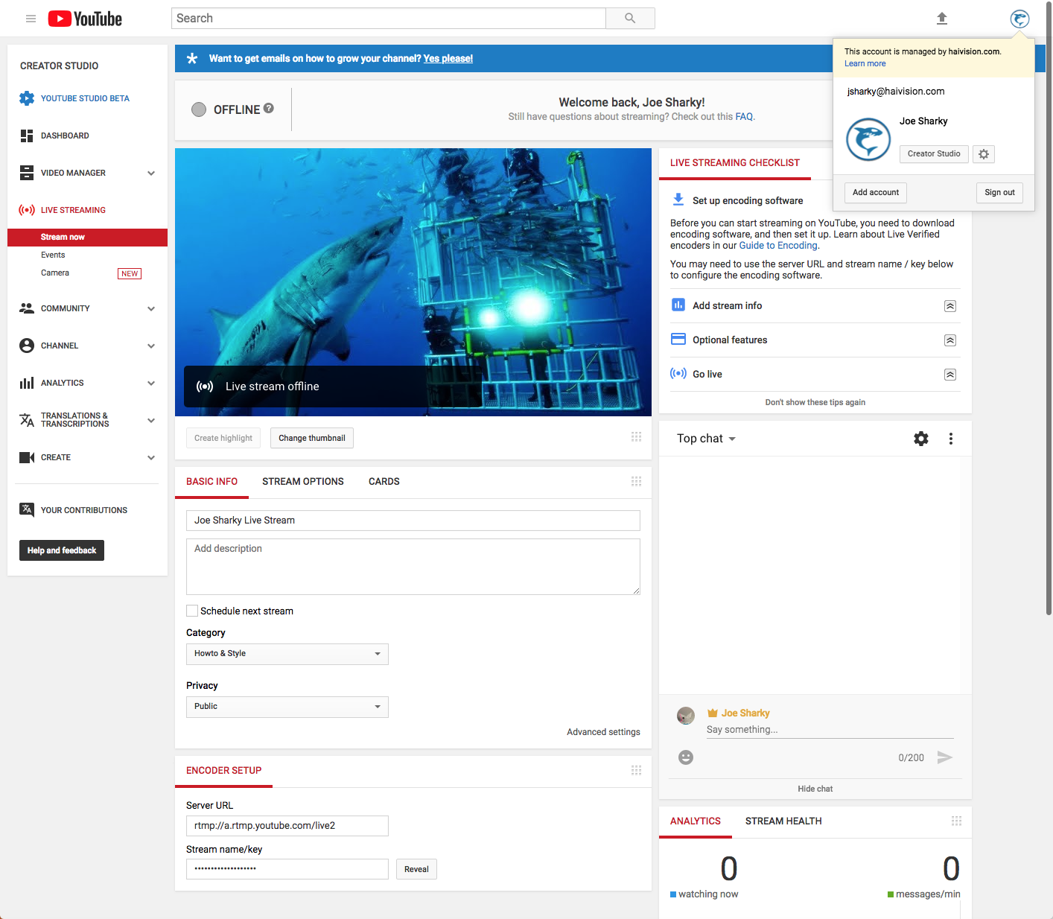
Task: Tick the Schedule next stream checkbox
Action: pyautogui.click(x=192, y=611)
